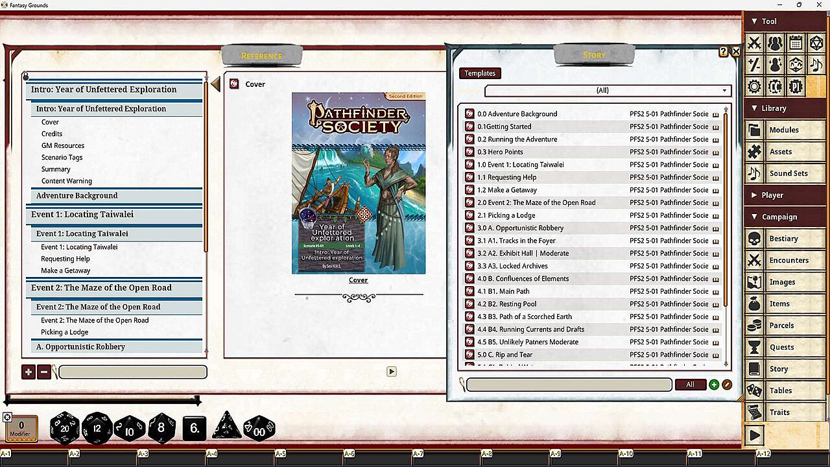Viewport: 830px width, 467px height.
Task: Open Picking a Lodge in Reference index
Action: click(65, 332)
